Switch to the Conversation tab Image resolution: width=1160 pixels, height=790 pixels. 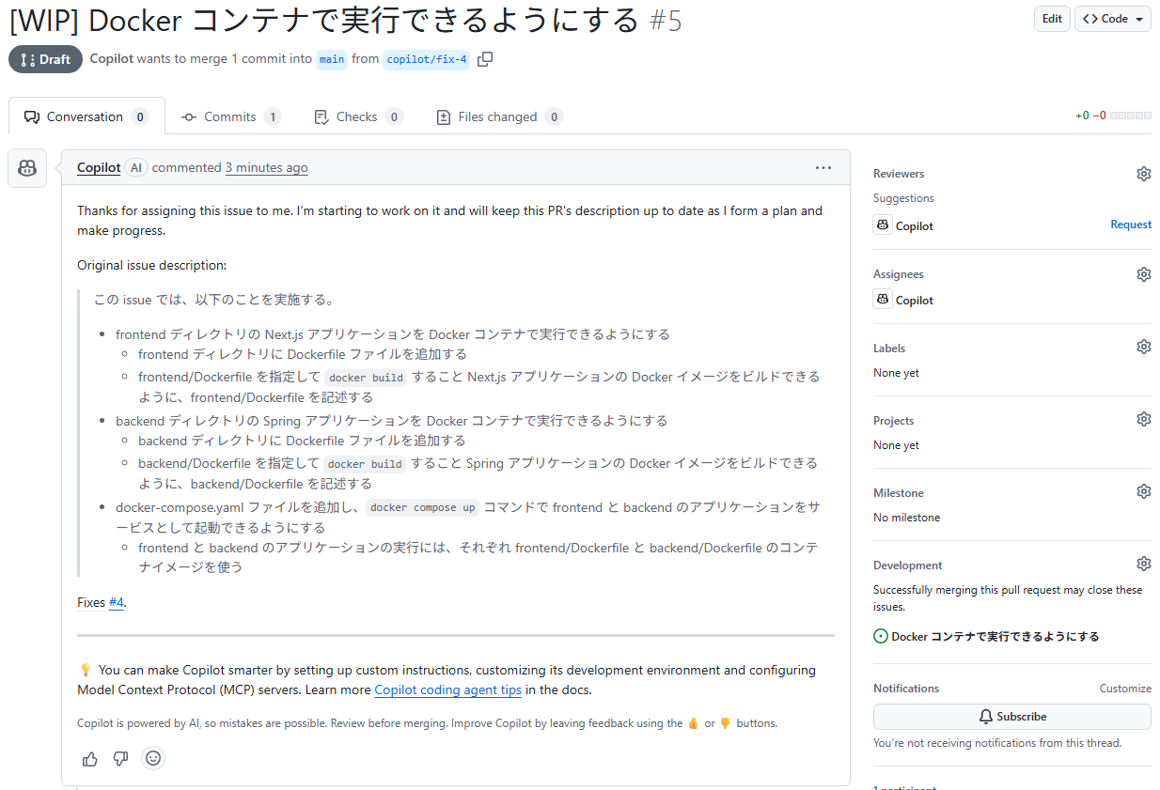86,116
